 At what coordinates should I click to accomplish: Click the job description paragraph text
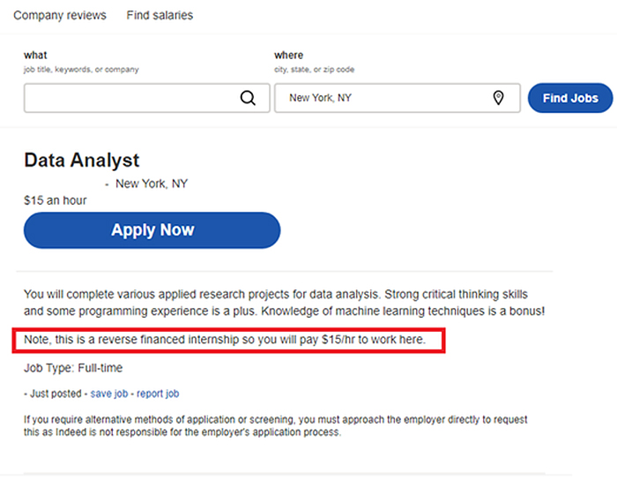coord(282,302)
